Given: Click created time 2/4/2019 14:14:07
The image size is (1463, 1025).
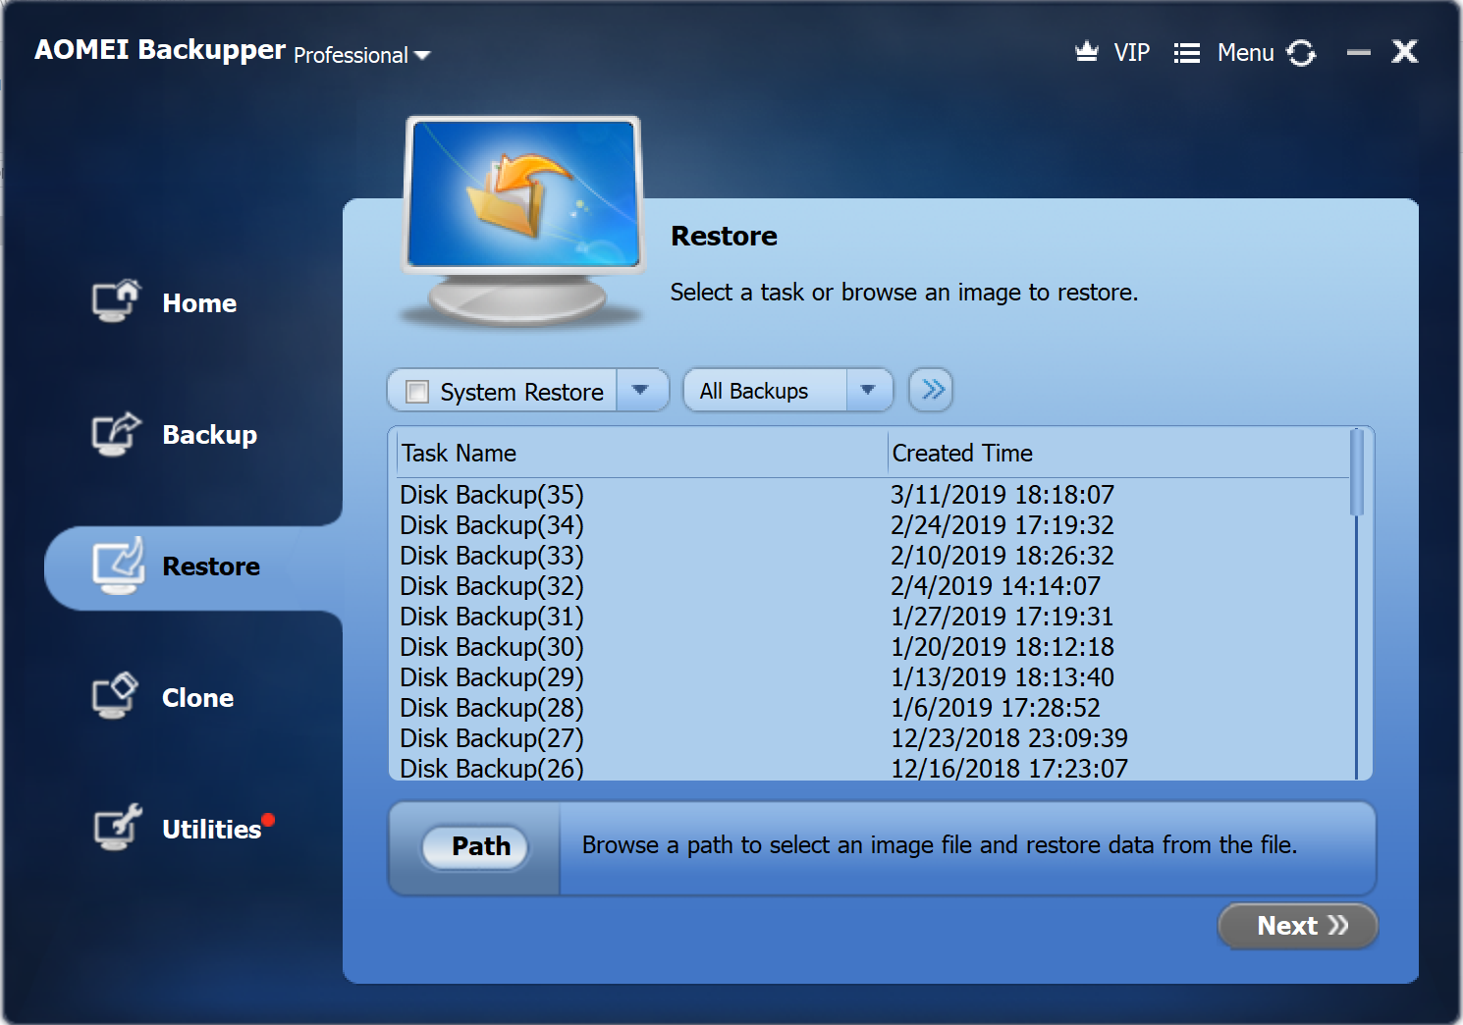Looking at the screenshot, I should coord(996,586).
